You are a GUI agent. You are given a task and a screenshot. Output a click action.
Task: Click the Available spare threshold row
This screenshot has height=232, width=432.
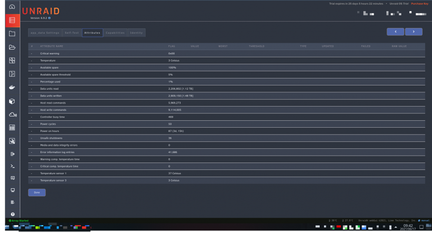click(226, 75)
